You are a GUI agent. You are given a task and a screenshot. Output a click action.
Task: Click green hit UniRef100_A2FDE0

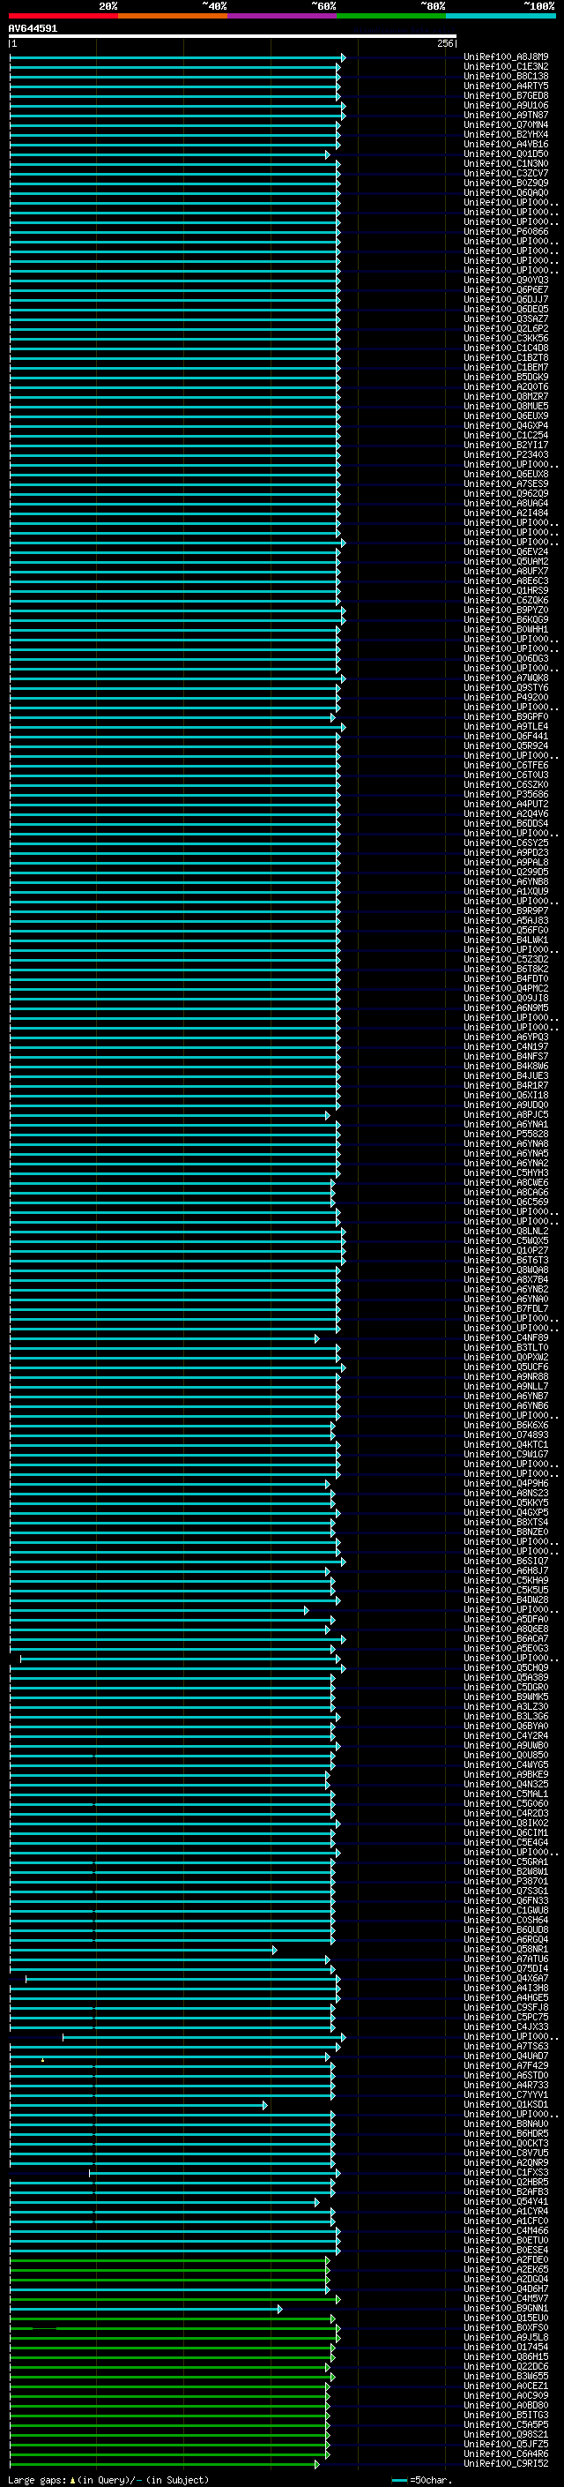(x=506, y=2260)
